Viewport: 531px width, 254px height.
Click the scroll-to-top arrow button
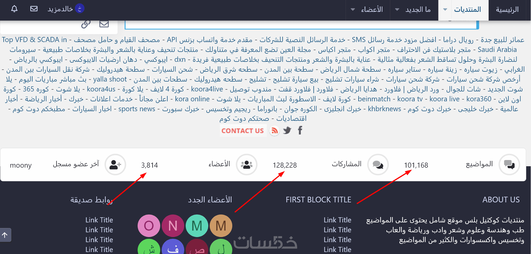click(5, 235)
